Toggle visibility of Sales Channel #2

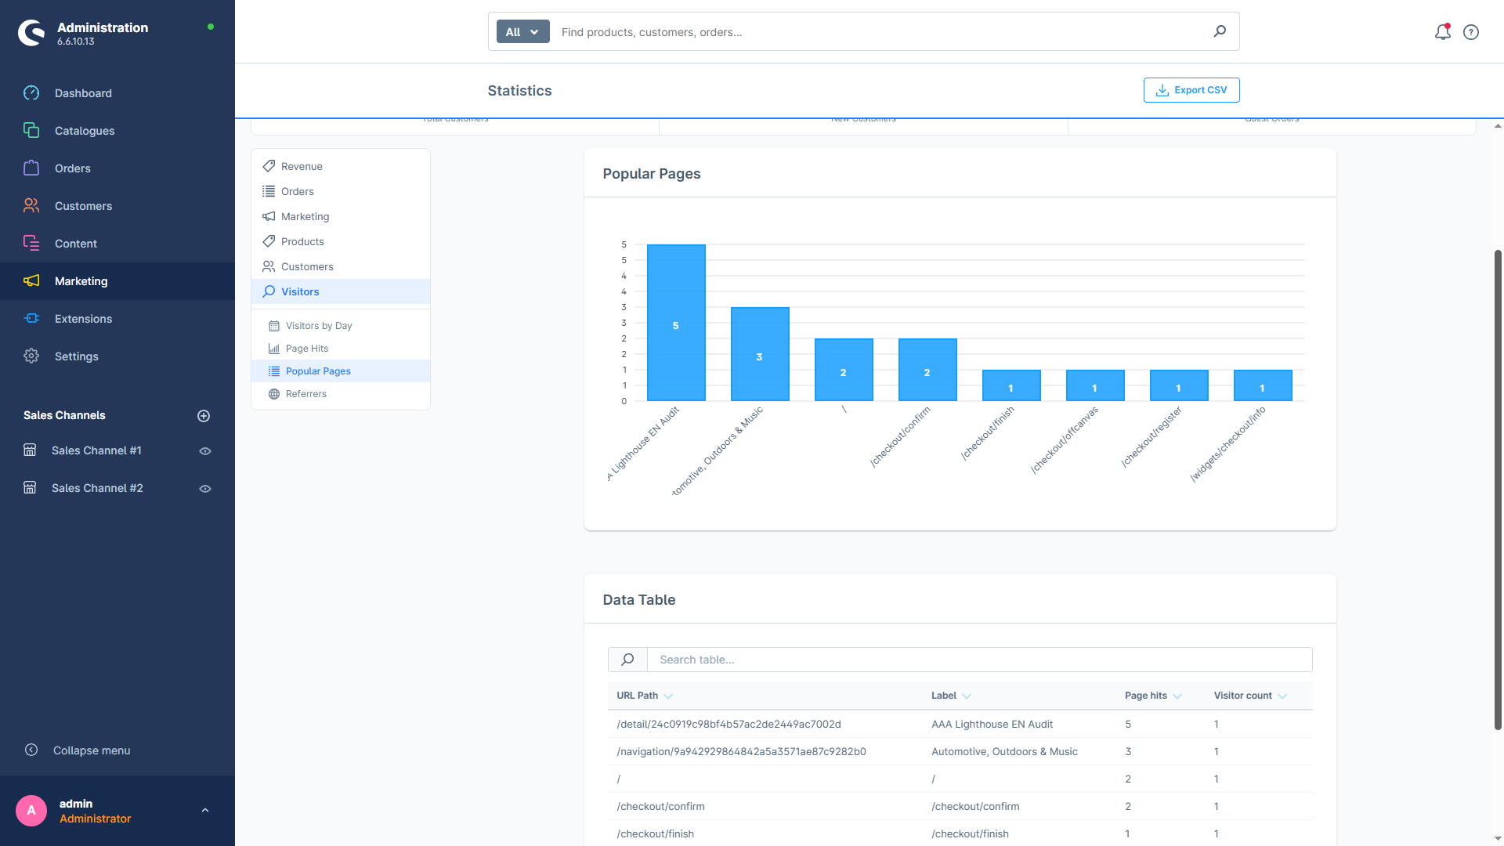coord(204,488)
